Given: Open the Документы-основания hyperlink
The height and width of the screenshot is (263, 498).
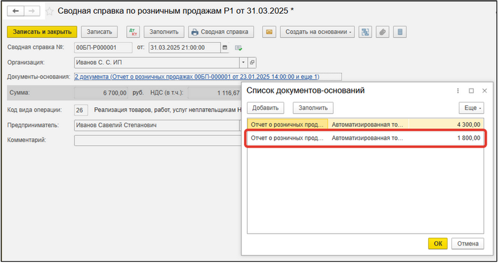Looking at the screenshot, I should pos(196,77).
